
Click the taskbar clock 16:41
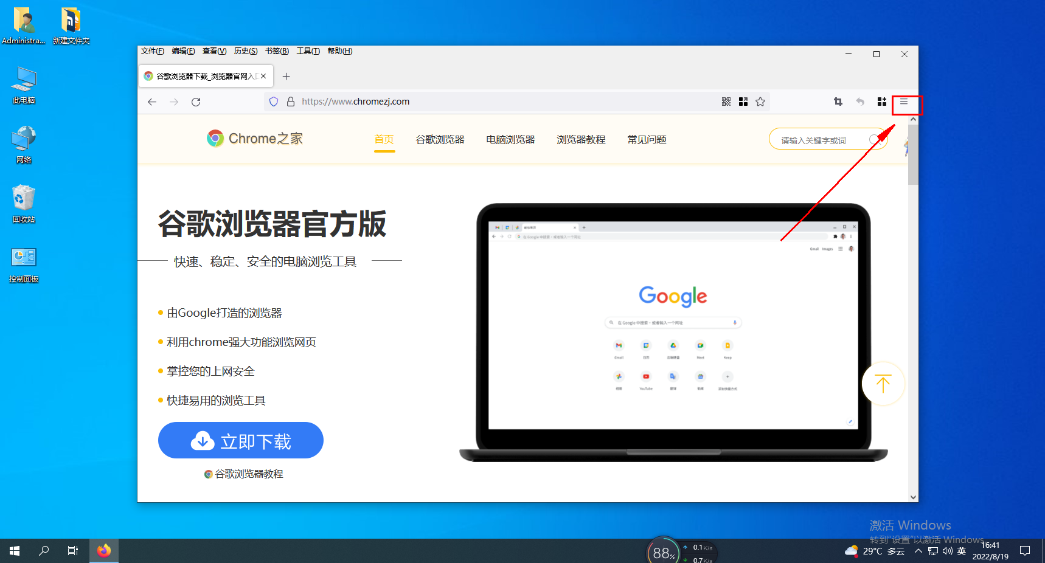(x=990, y=551)
